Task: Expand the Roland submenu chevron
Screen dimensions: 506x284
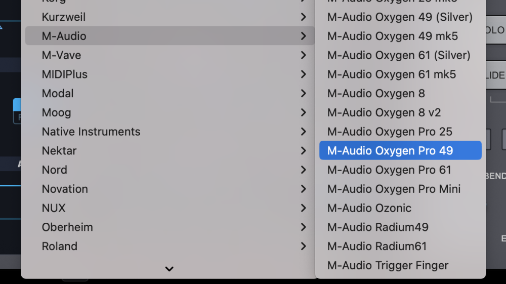Action: 303,247
